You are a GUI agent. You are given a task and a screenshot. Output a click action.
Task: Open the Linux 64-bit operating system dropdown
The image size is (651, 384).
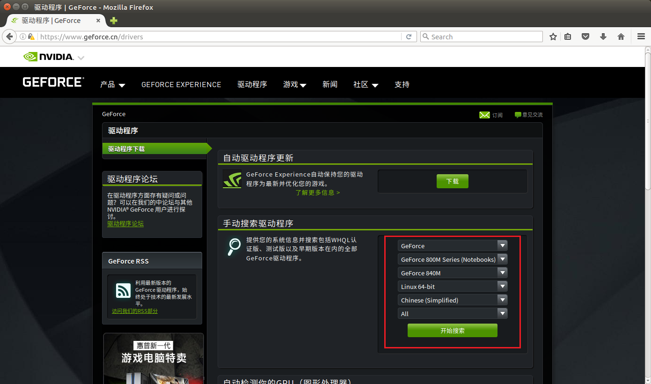pos(452,286)
